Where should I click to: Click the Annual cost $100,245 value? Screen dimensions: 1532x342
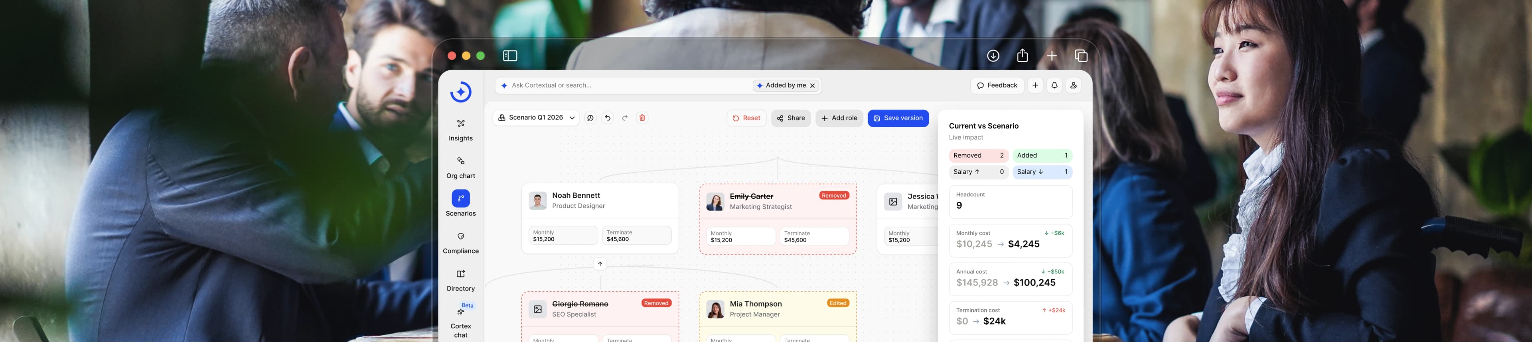(1034, 283)
